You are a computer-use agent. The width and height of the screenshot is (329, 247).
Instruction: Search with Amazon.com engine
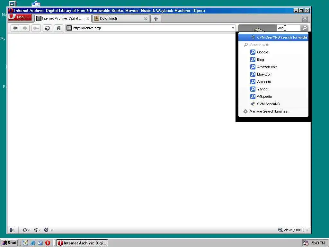(273, 67)
